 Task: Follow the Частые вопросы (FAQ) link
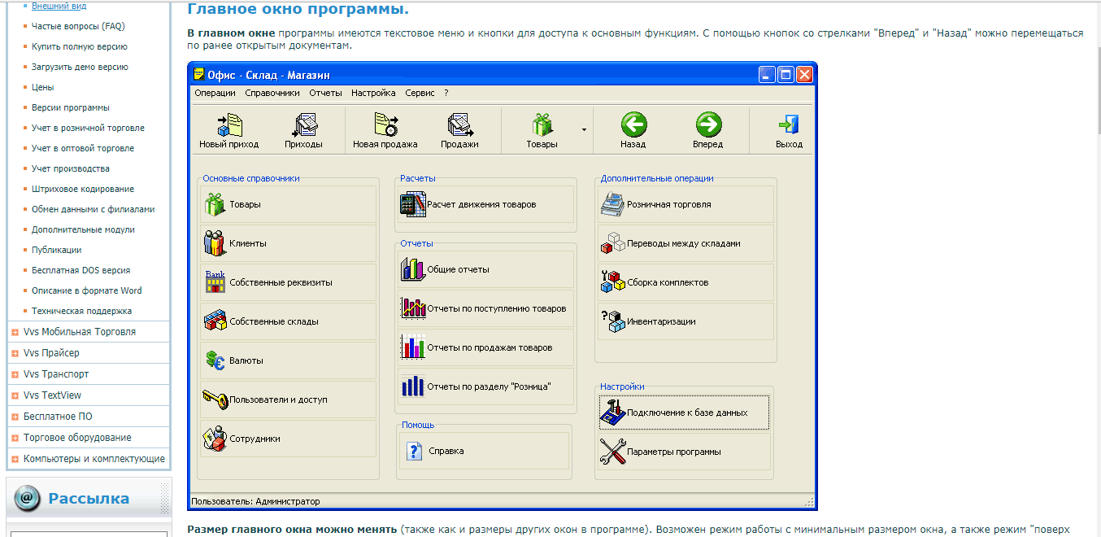pyautogui.click(x=78, y=26)
